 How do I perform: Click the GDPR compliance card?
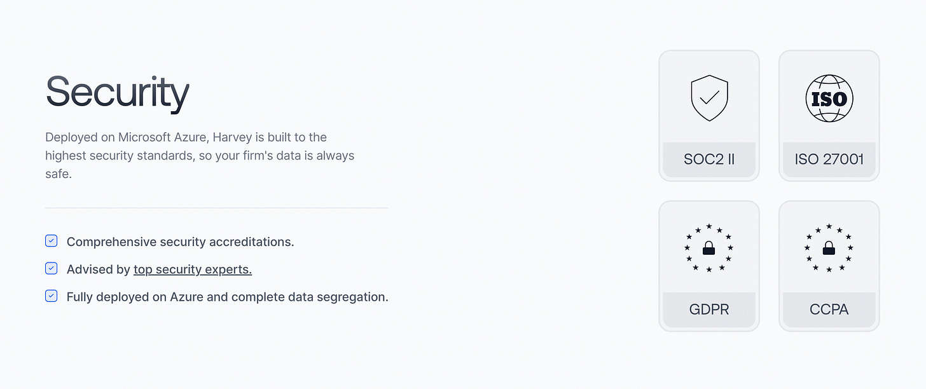click(x=709, y=266)
